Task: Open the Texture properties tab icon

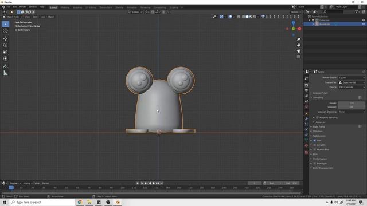Action: (306, 153)
